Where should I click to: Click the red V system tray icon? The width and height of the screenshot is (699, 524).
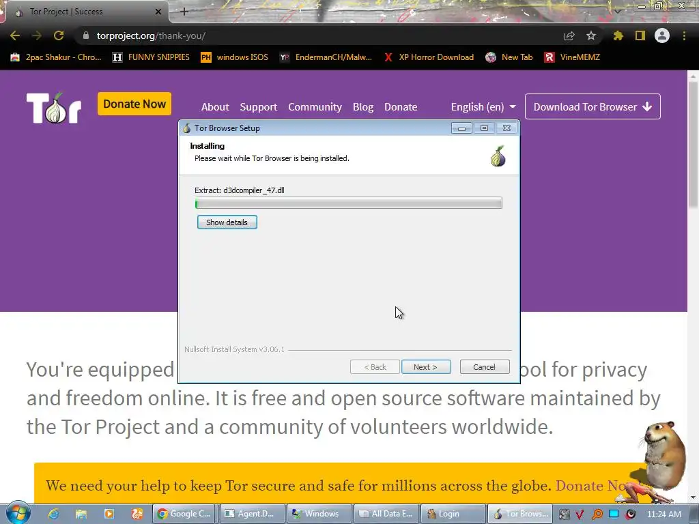click(x=580, y=514)
